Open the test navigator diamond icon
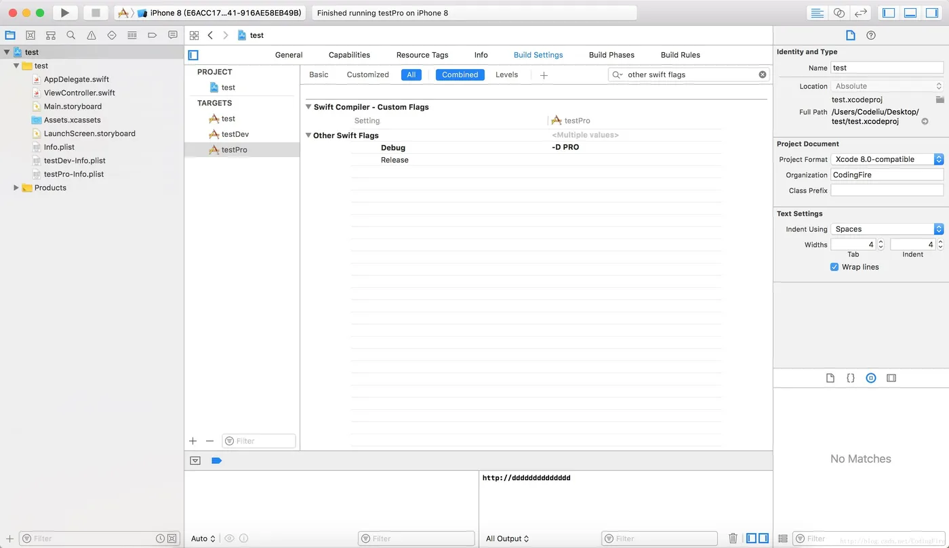Viewport: 949px width, 548px height. [x=112, y=35]
